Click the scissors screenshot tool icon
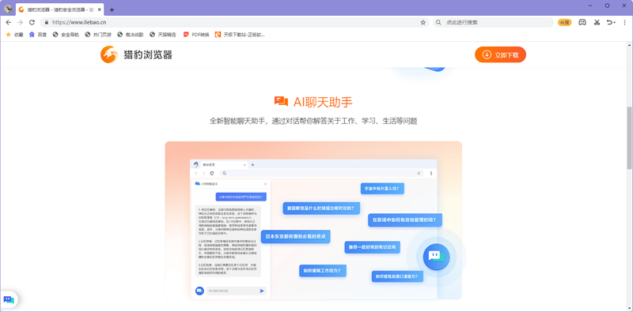The width and height of the screenshot is (633, 312). coord(597,23)
